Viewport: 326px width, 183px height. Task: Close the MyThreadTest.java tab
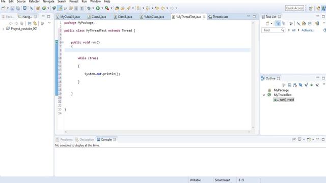click(x=204, y=17)
